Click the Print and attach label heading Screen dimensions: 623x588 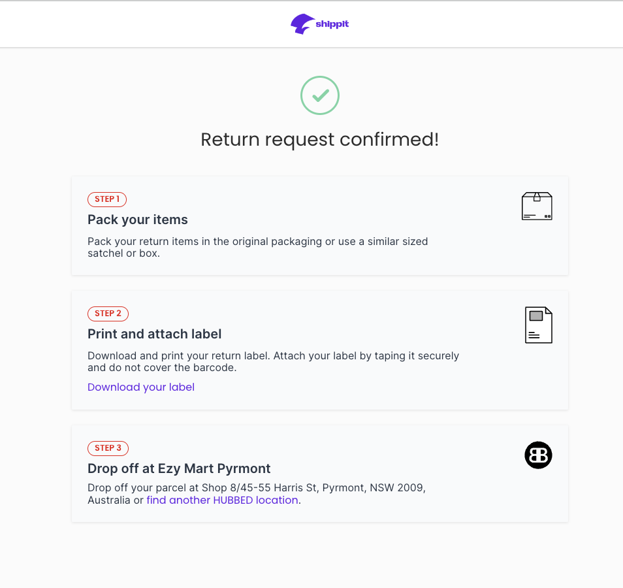155,334
